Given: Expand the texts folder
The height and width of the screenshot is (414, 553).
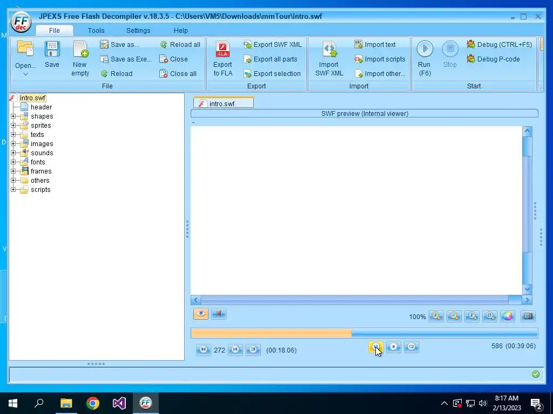Looking at the screenshot, I should pos(14,134).
